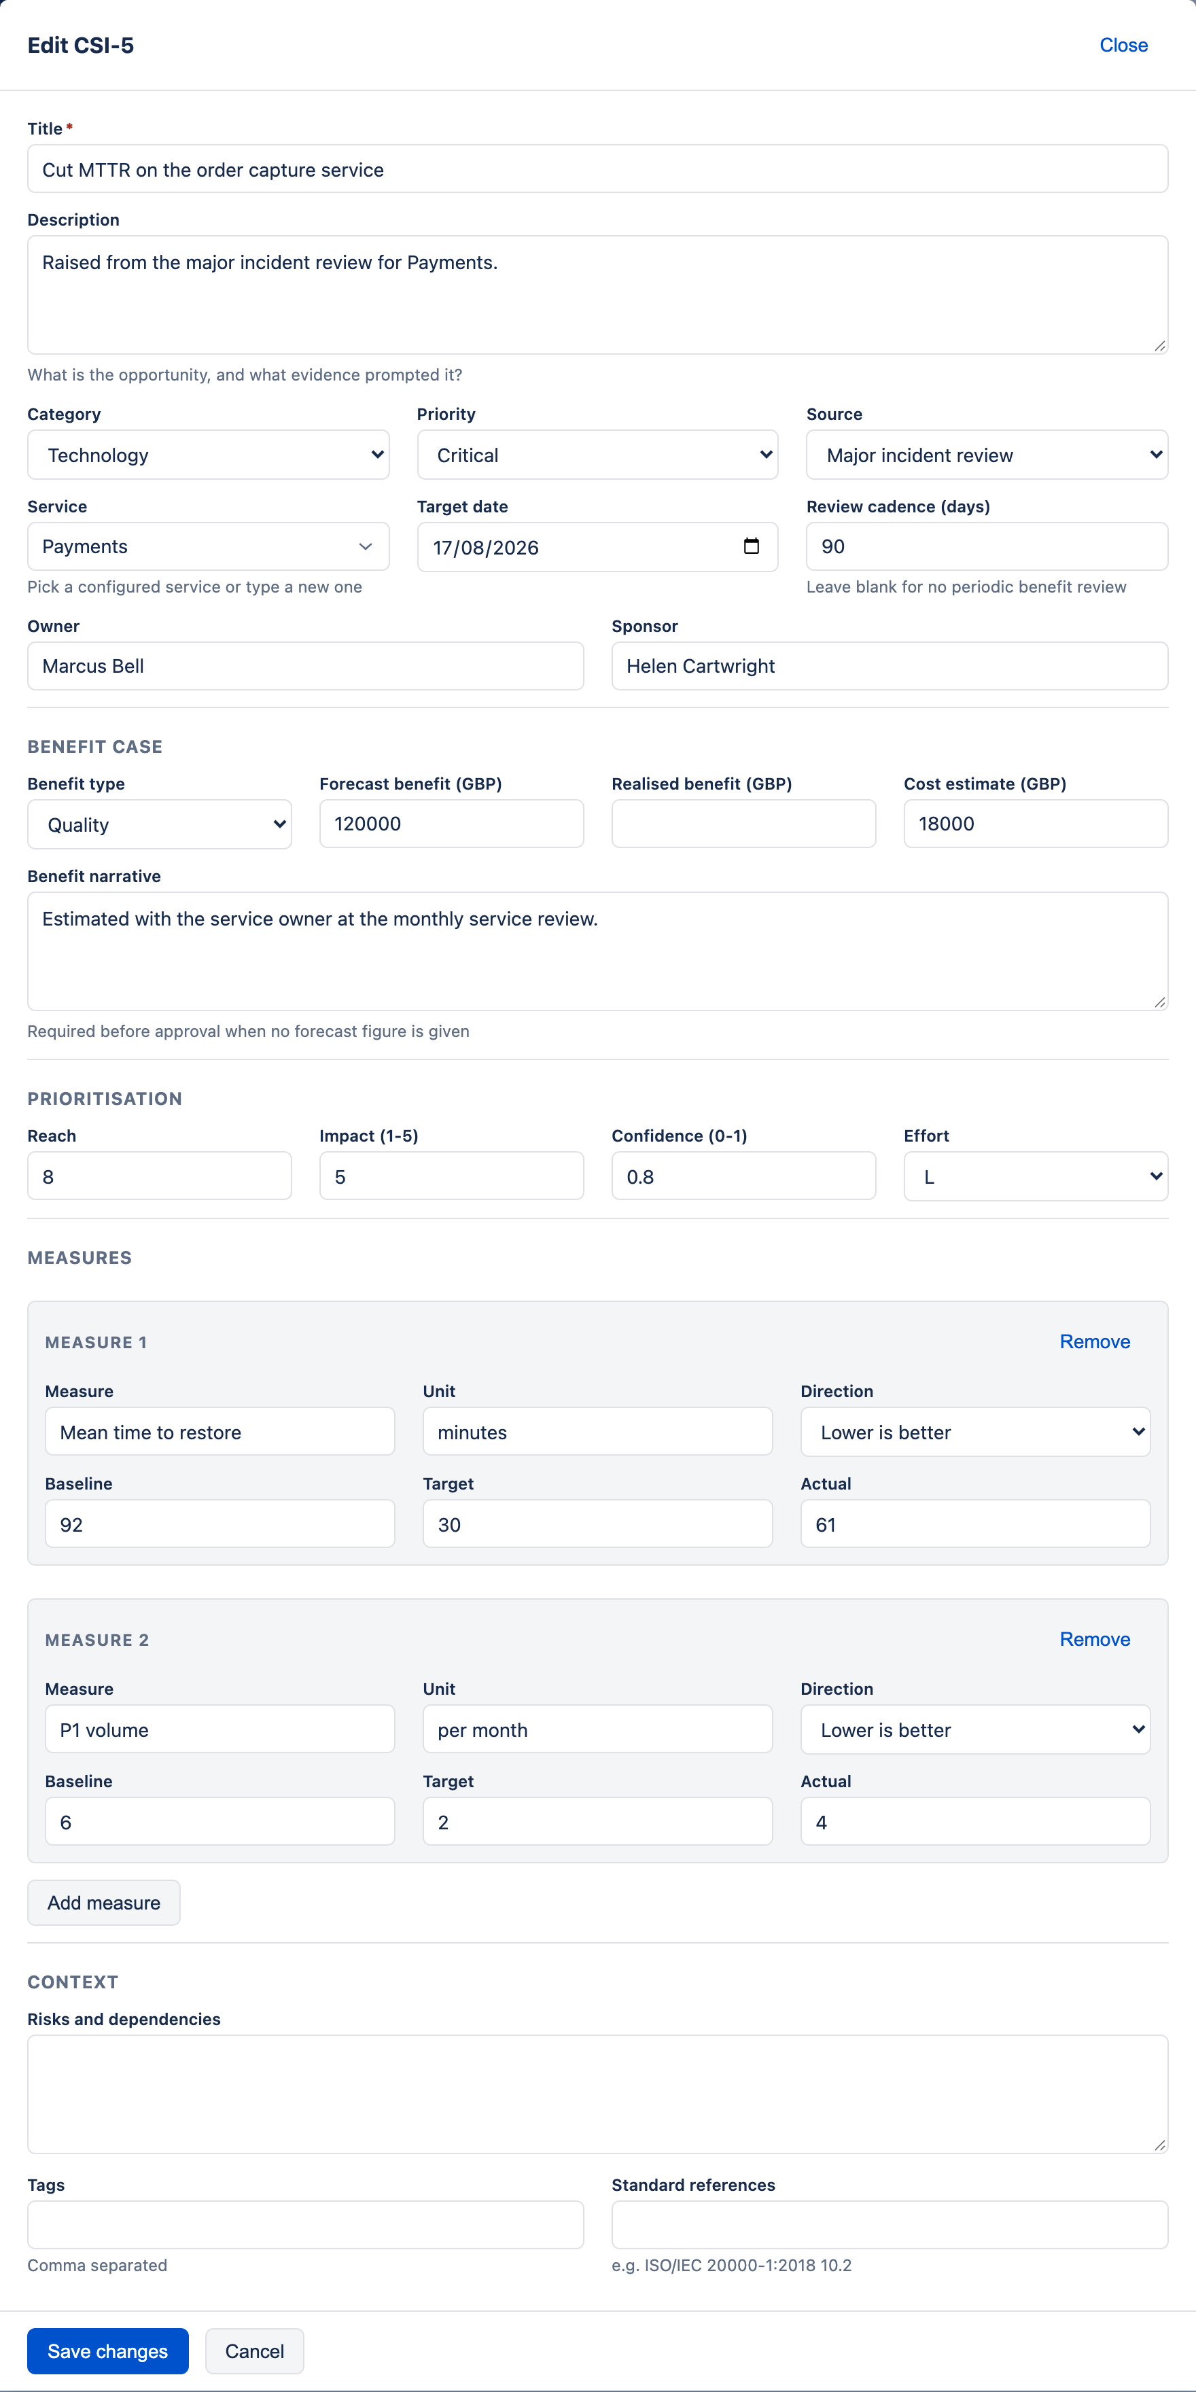Open the Target date calendar picker icon
This screenshot has height=2392, width=1196.
(x=751, y=547)
